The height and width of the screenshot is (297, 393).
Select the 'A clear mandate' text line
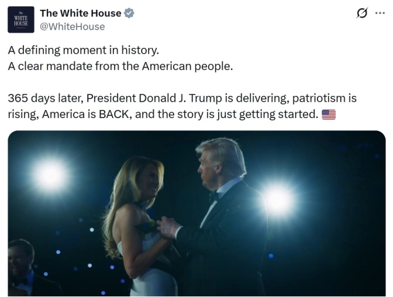120,66
